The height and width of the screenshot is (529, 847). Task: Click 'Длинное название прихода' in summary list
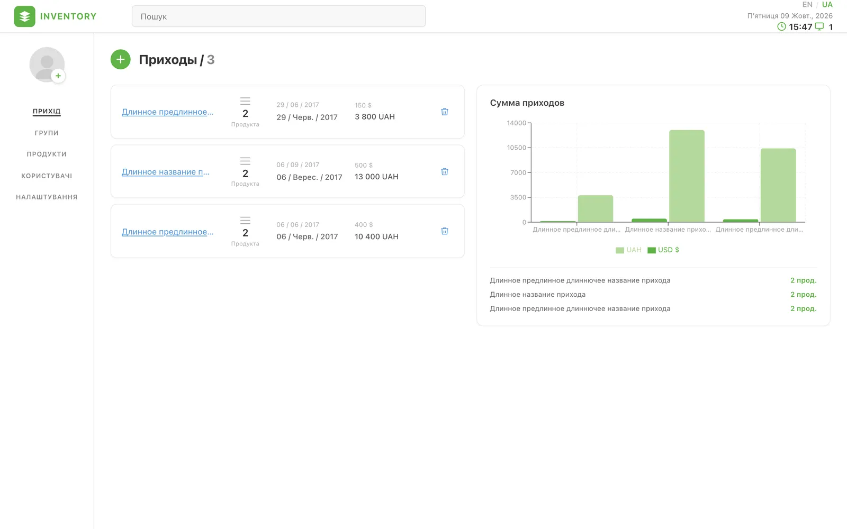tap(538, 295)
